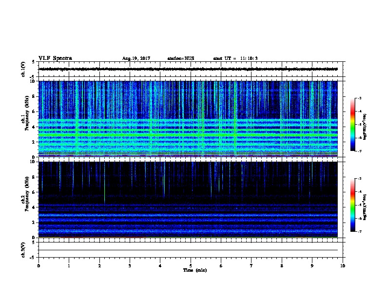Click the time axis tick label "2"

pyautogui.click(x=99, y=266)
